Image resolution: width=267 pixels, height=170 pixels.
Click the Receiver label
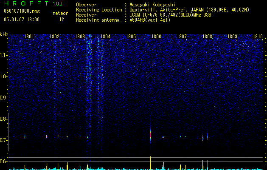click(x=86, y=15)
